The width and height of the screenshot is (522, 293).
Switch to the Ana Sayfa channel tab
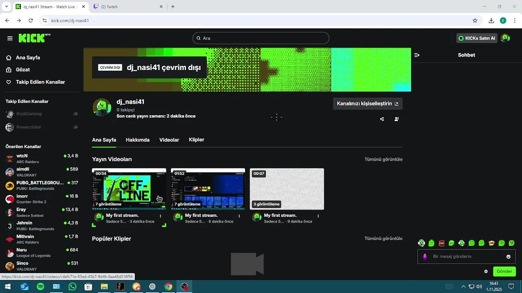pyautogui.click(x=104, y=140)
